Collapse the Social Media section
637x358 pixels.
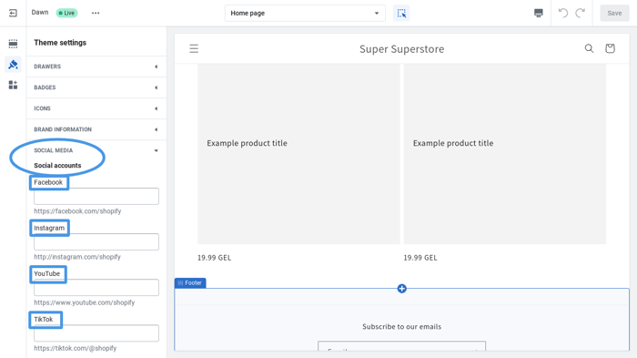(96, 150)
